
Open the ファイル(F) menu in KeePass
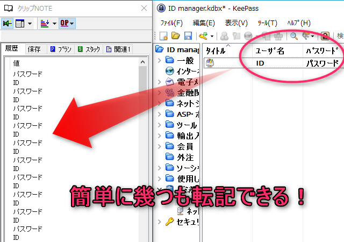[x=171, y=23]
